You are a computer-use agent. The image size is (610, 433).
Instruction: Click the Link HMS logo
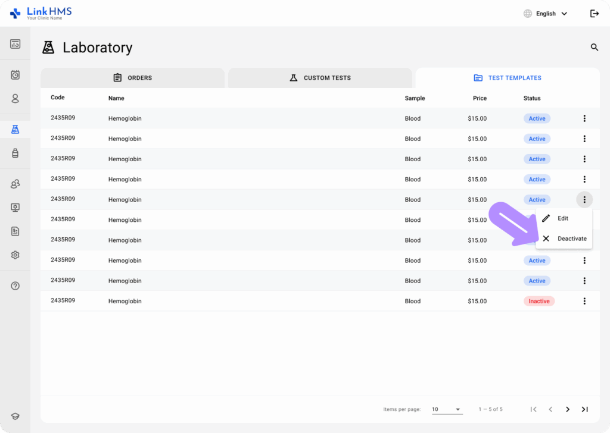[41, 13]
